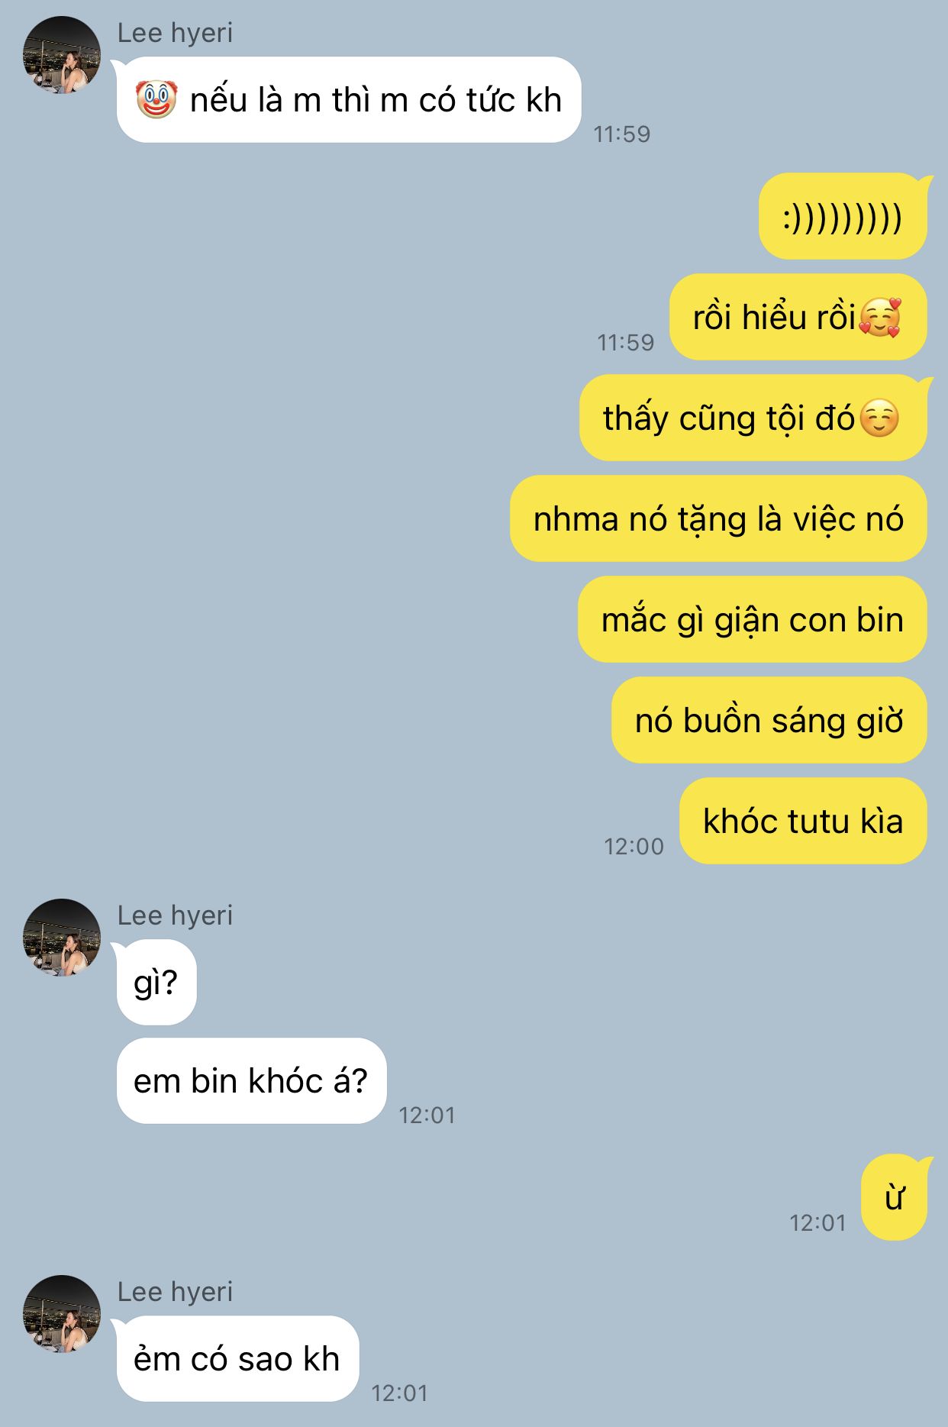Select the 'ẻm có sao kh' message
Image resolution: width=948 pixels, height=1427 pixels.
[237, 1358]
